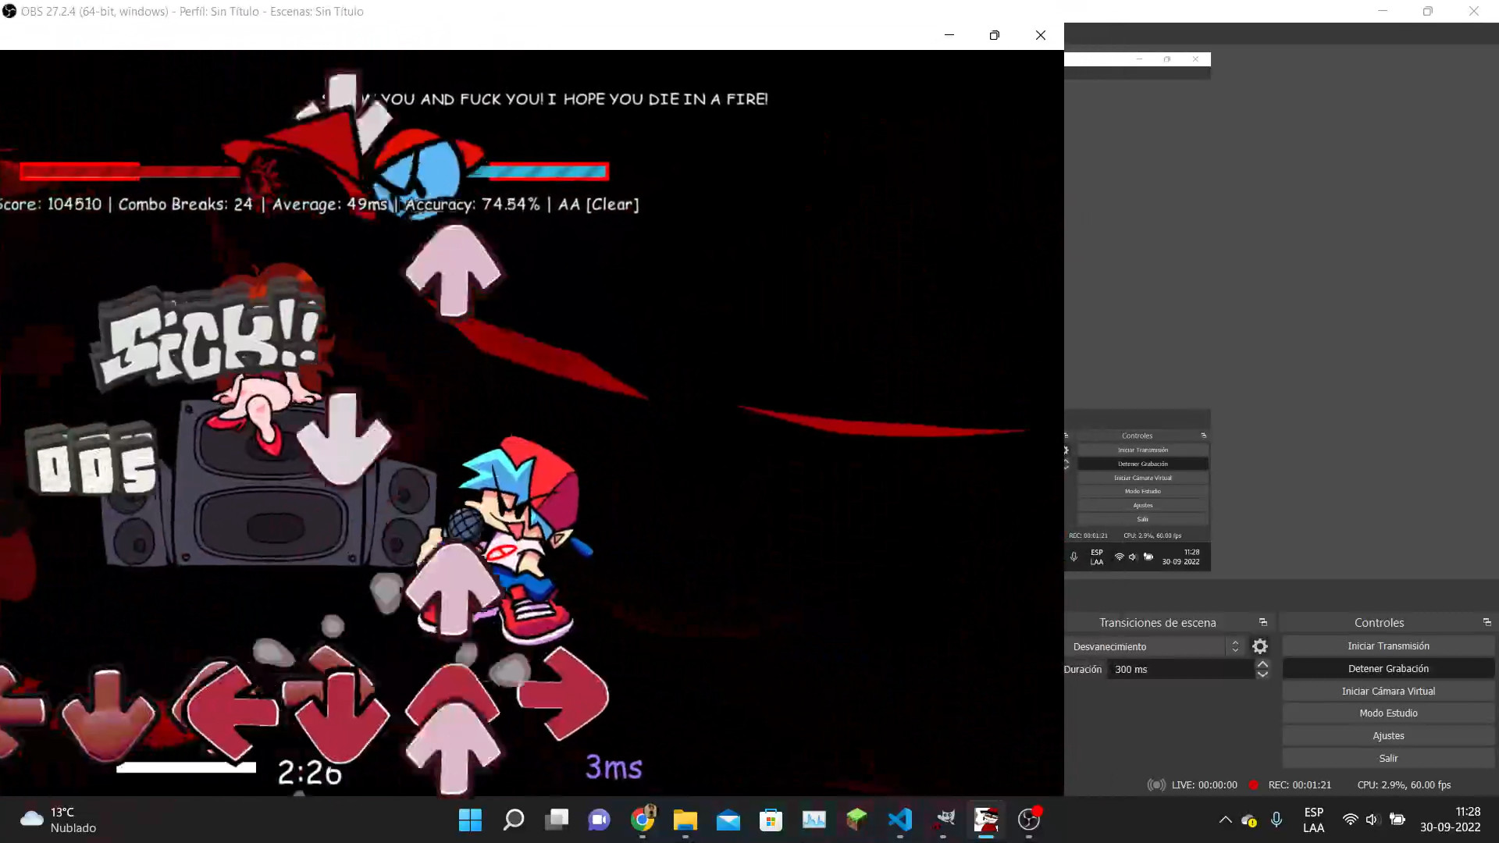
Task: Increase duration with the up arrow
Action: (1262, 664)
